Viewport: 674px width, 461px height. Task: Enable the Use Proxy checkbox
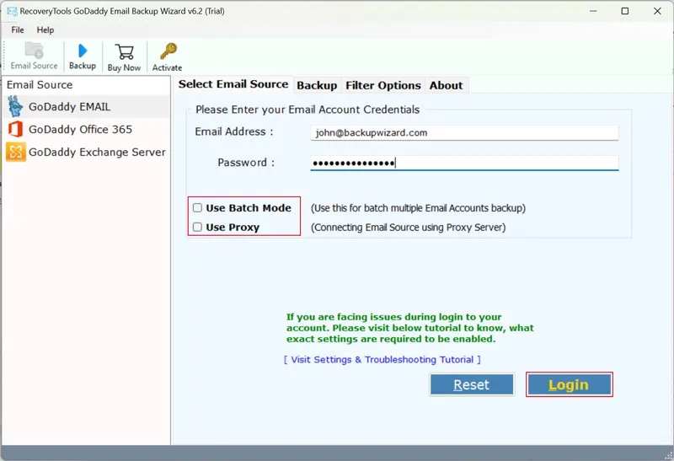coord(197,228)
